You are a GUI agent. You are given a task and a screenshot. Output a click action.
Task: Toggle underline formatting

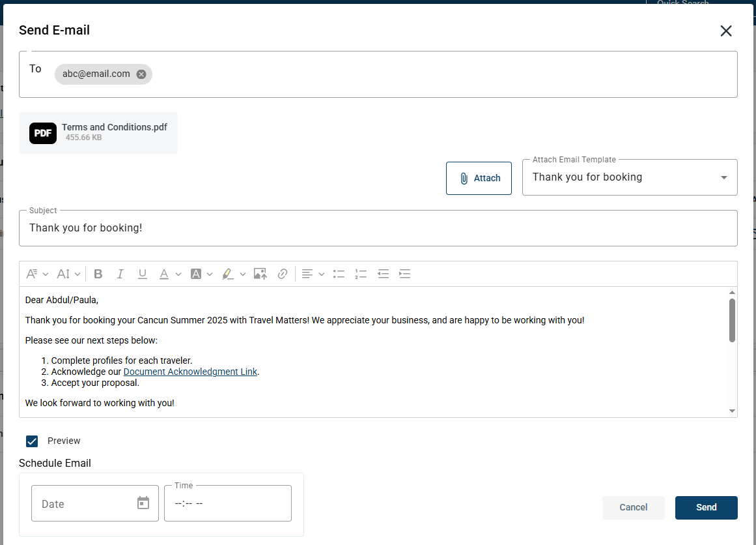click(142, 274)
